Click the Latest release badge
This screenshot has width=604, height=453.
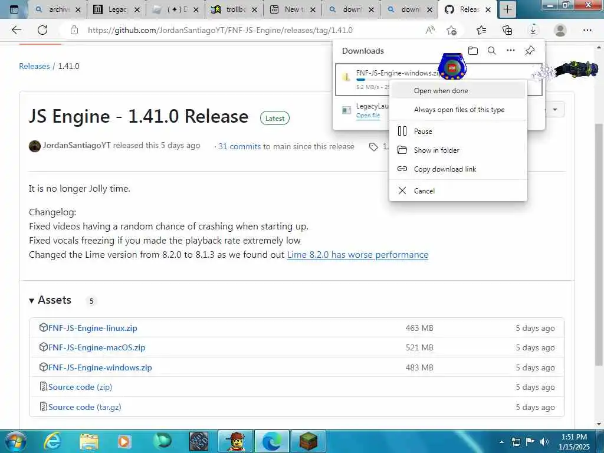pos(275,118)
